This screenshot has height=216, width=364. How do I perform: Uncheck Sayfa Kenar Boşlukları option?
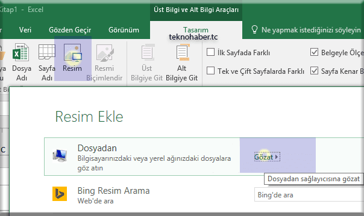point(314,70)
